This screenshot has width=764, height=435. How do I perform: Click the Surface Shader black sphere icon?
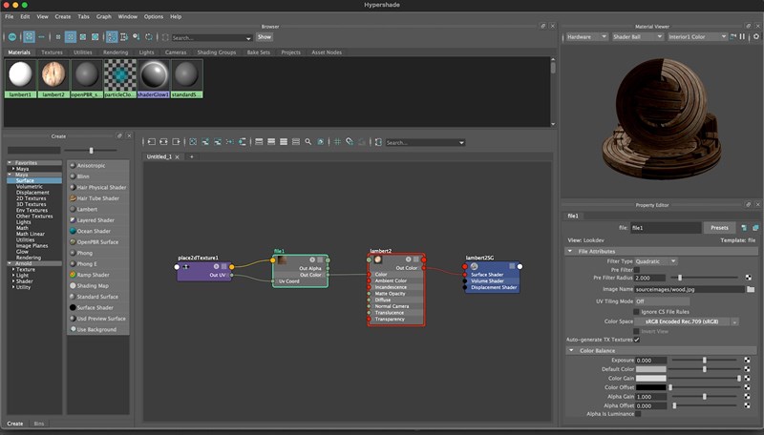pos(73,307)
